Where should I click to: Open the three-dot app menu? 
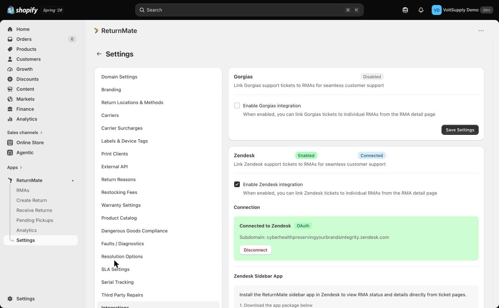coord(481,31)
